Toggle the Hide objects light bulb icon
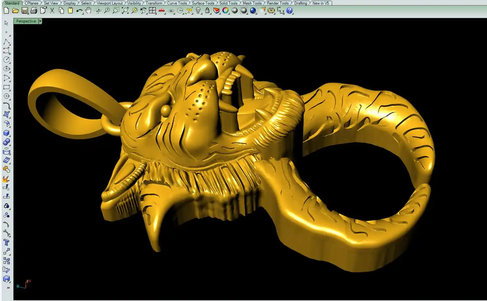 click(x=198, y=11)
